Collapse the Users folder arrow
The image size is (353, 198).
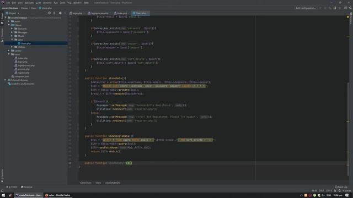click(x=12, y=40)
